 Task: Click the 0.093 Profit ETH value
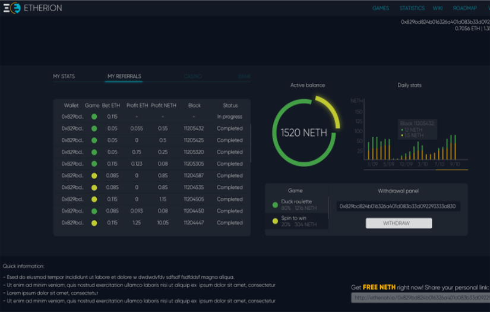pyautogui.click(x=137, y=211)
